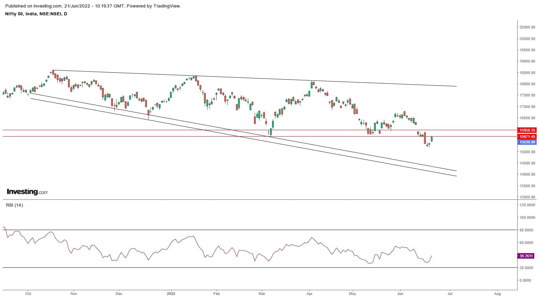Click the 2022 label on time axis
This screenshot has width=539, height=298.
171,294
